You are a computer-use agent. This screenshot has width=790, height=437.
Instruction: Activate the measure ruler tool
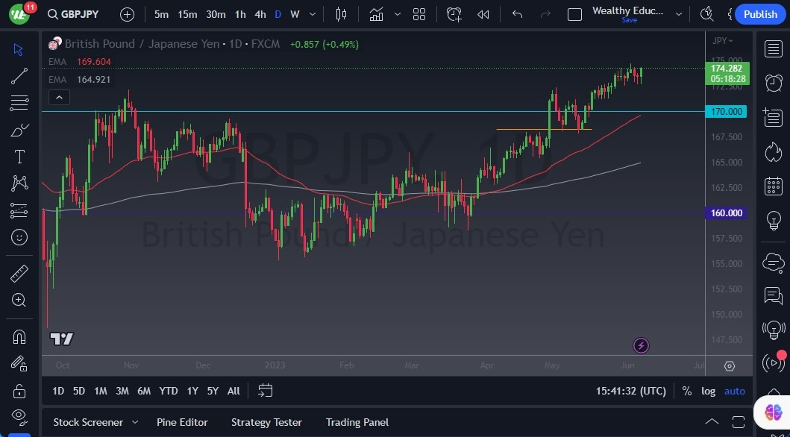19,274
